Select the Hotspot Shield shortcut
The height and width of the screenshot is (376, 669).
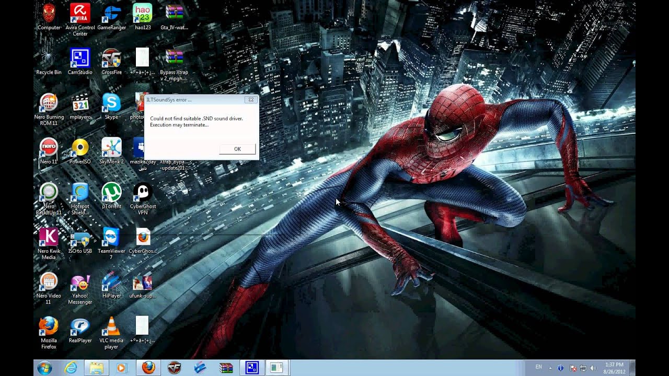[x=80, y=199]
